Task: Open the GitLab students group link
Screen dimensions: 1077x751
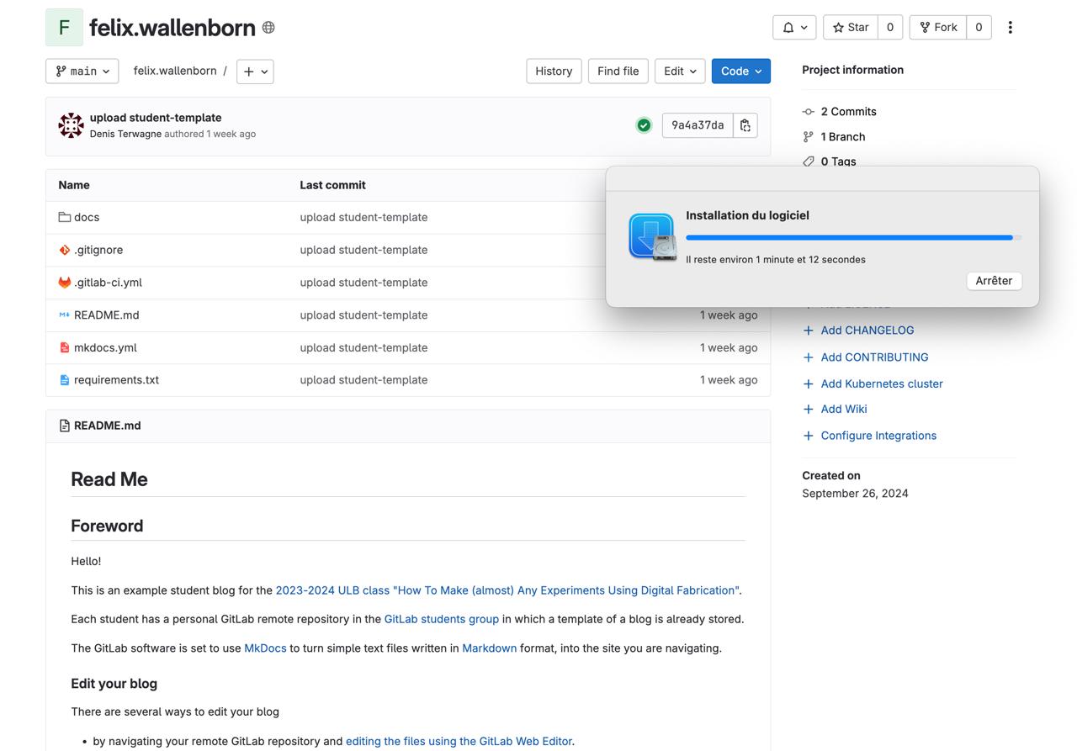Action: pos(442,619)
